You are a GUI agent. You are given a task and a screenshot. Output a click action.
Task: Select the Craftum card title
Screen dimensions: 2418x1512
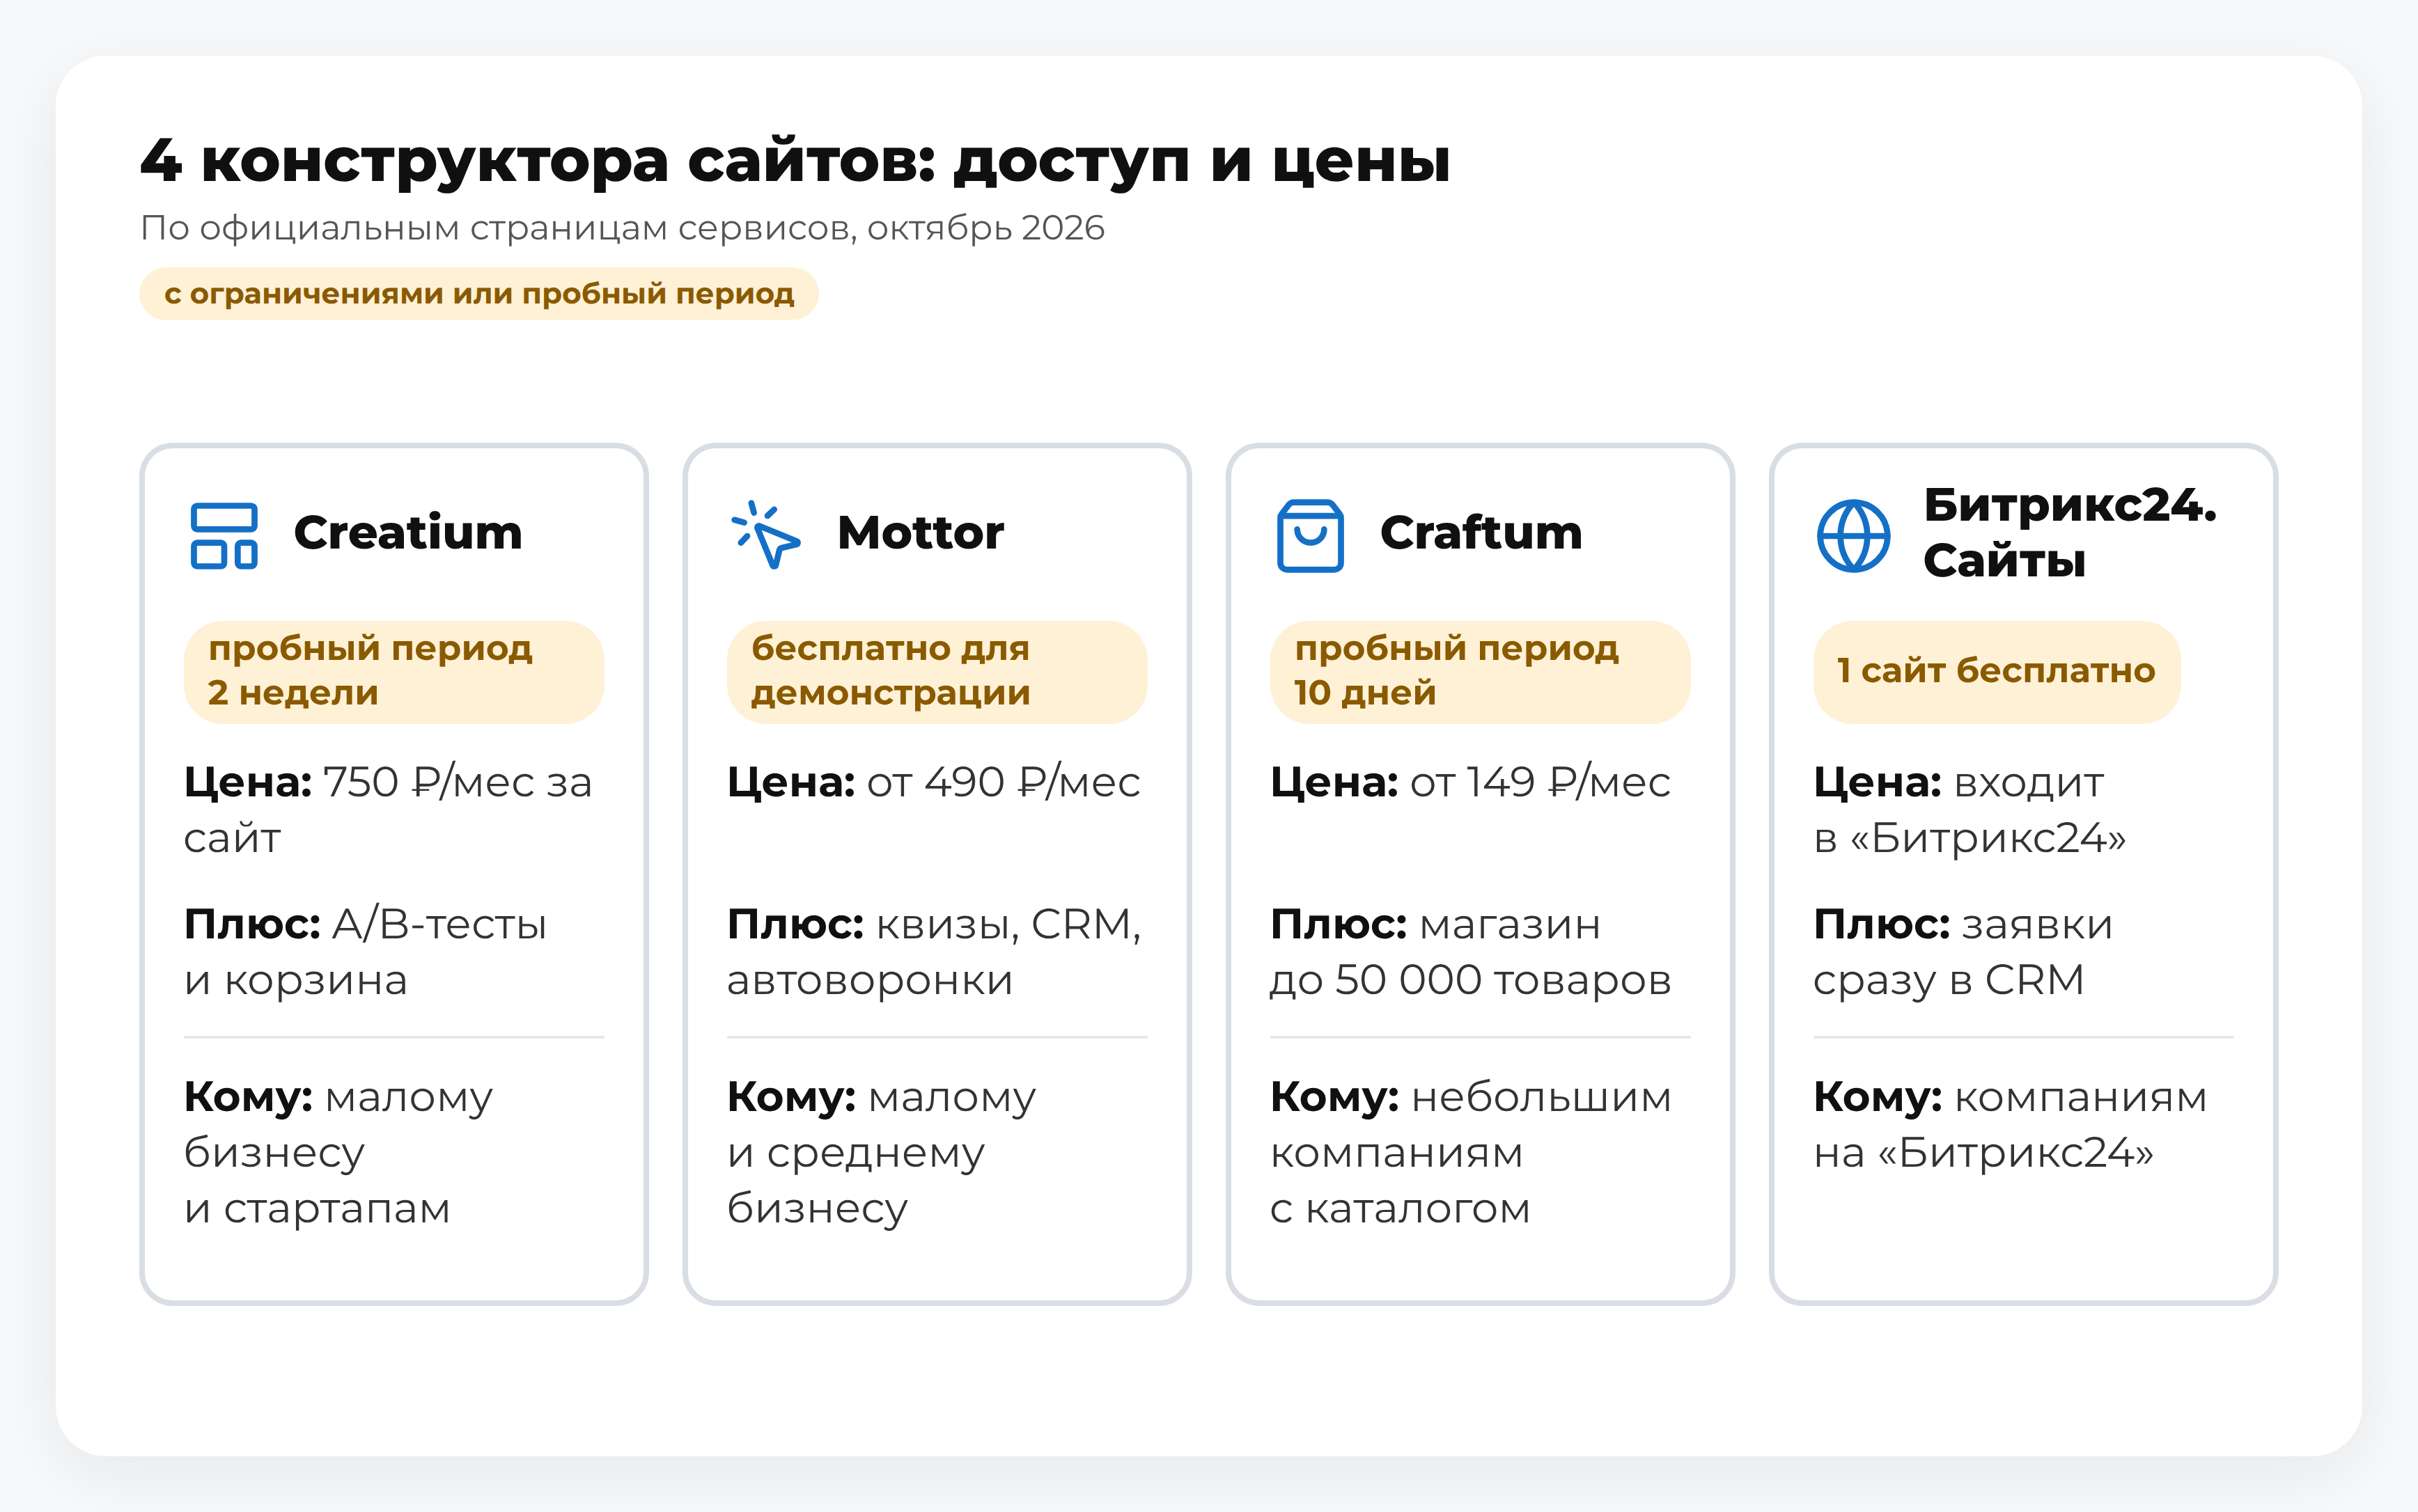click(x=1481, y=533)
